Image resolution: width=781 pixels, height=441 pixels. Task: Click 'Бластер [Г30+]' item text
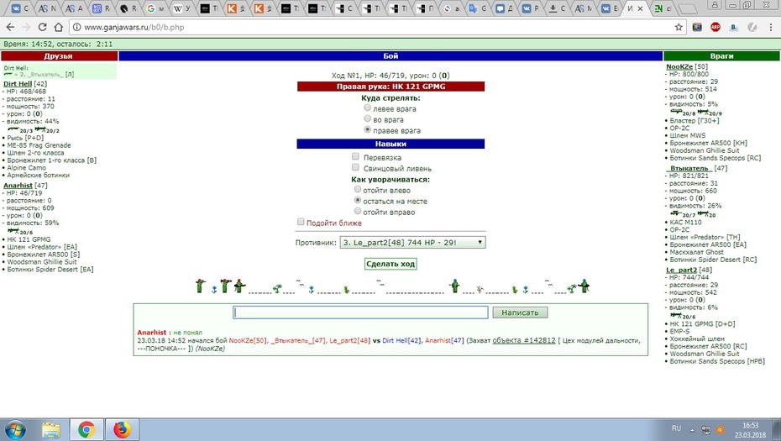pos(695,121)
